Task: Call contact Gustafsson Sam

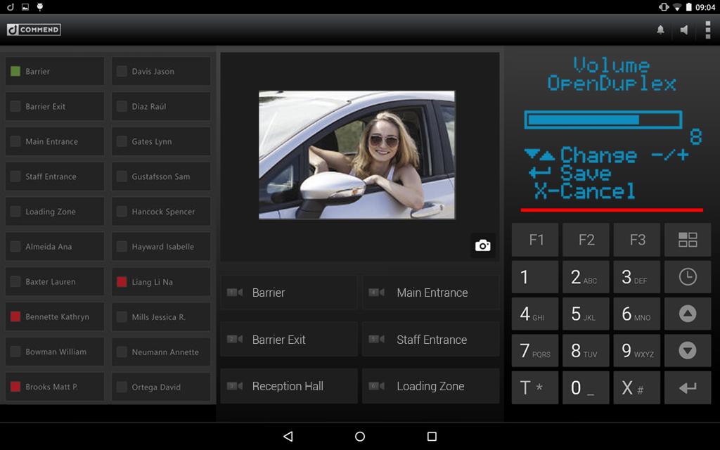Action: (x=161, y=176)
